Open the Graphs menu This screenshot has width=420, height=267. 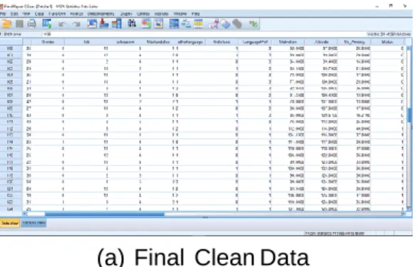coord(126,13)
